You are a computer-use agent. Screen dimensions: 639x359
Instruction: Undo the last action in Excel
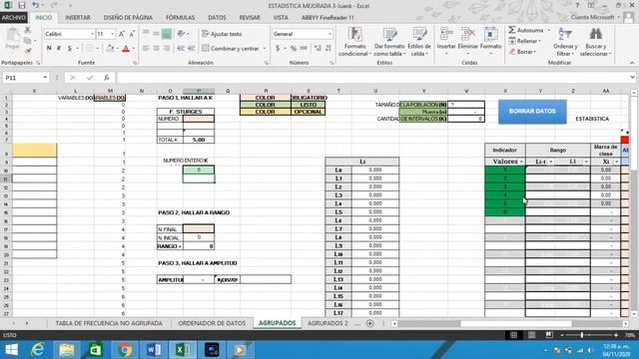36,5
